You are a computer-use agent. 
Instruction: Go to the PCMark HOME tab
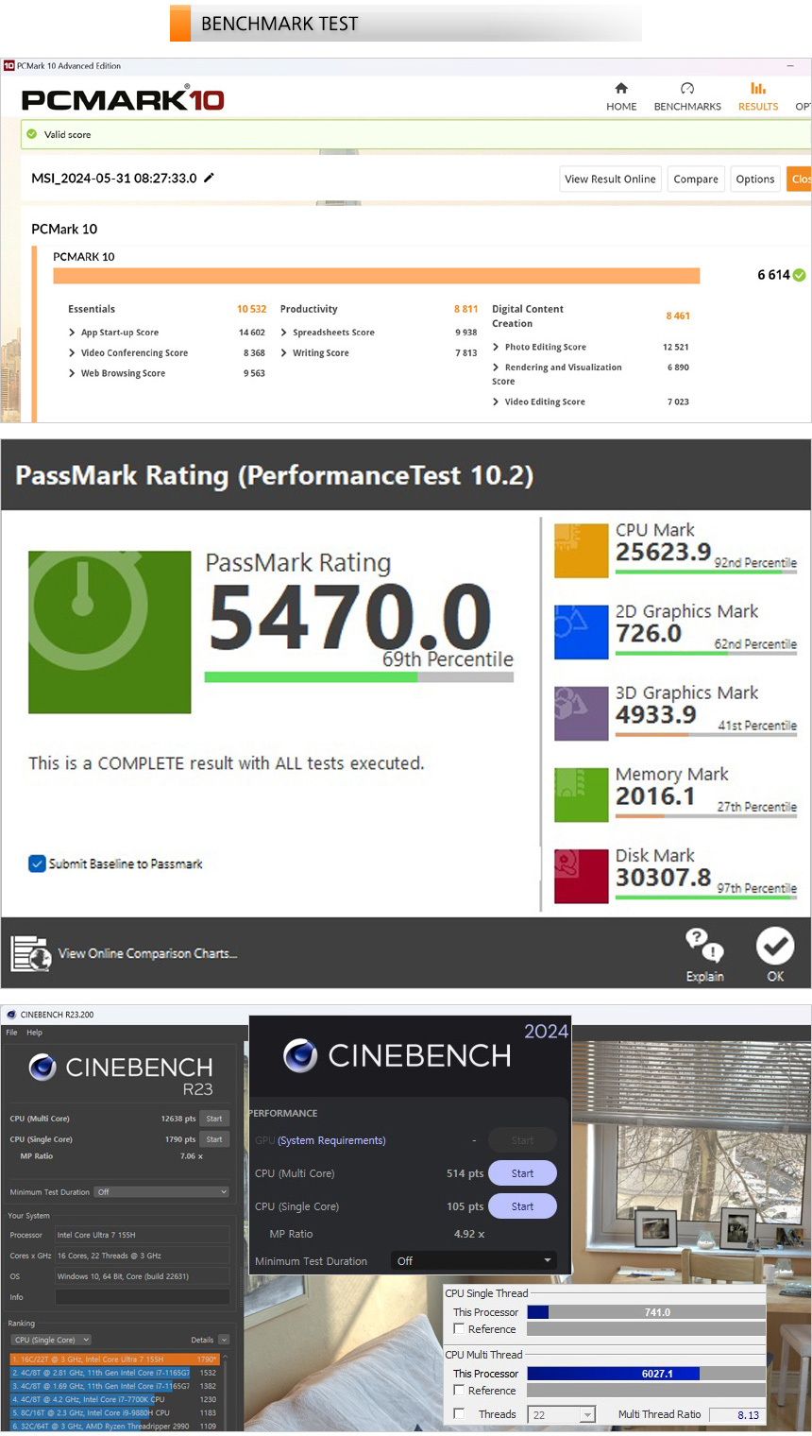coord(621,97)
